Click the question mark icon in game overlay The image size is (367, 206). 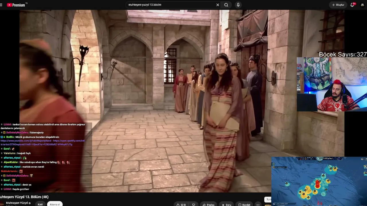point(274,164)
